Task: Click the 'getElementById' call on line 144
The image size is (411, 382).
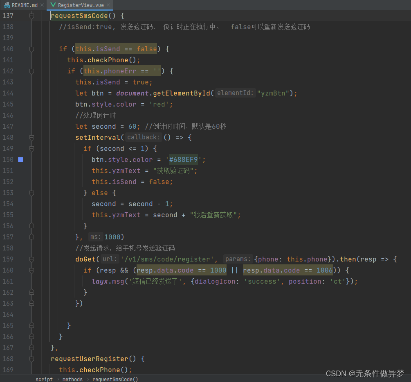Action: coord(182,93)
